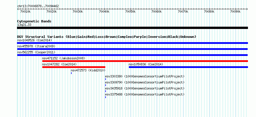
Task: Click the 70070k ruler tick label
Action: point(183,11)
